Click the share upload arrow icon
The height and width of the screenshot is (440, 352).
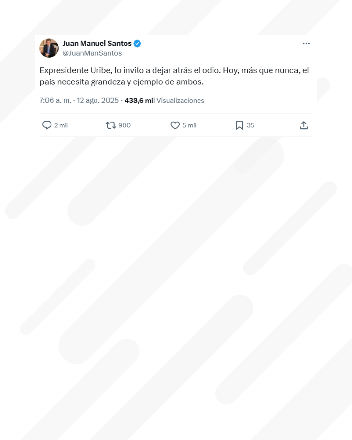[x=304, y=125]
